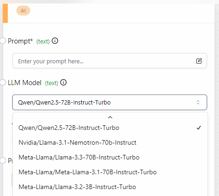Open LLM Model info tooltip icon

pos(63,82)
